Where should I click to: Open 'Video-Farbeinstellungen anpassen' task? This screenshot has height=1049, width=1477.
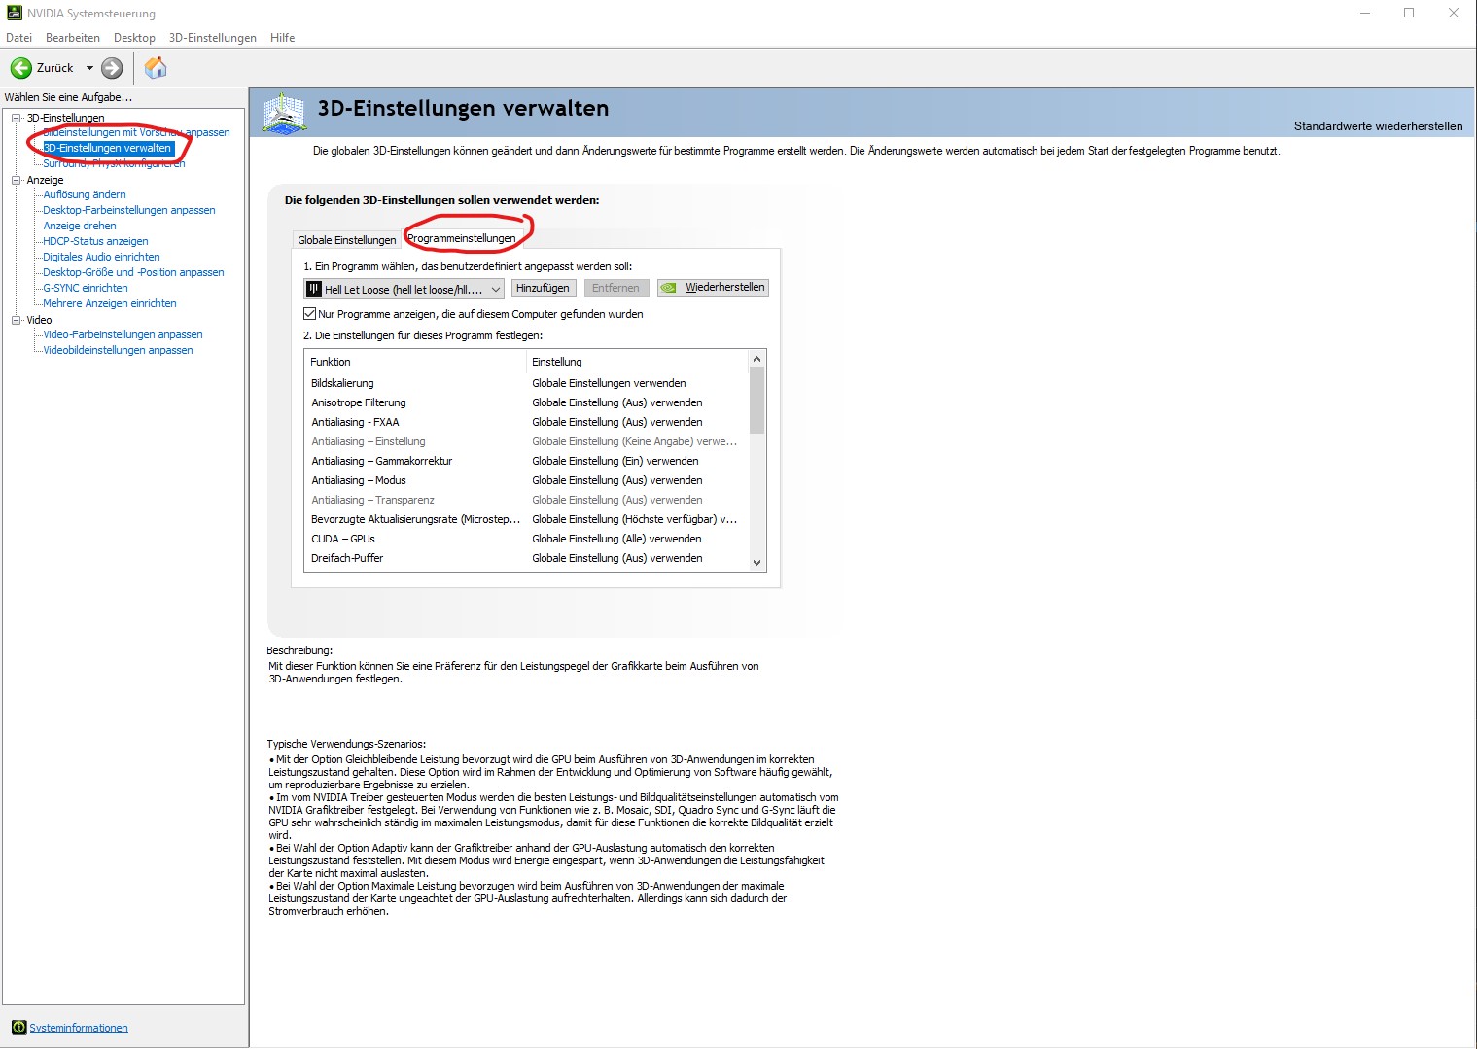(123, 334)
